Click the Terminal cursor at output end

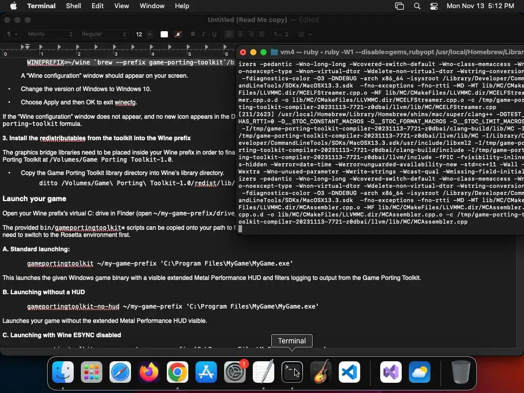pos(240,229)
